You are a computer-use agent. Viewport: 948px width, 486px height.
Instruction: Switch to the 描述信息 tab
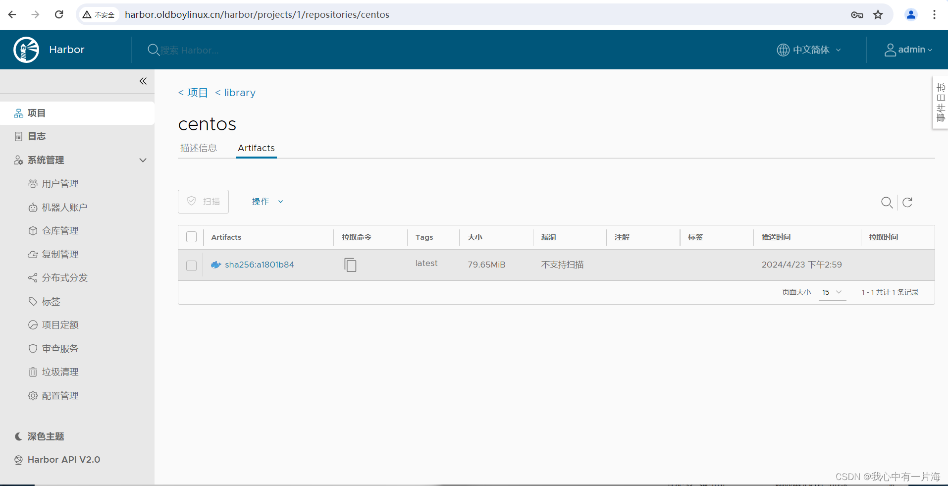[199, 148]
